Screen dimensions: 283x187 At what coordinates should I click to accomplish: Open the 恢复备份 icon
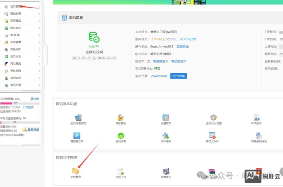point(166,171)
